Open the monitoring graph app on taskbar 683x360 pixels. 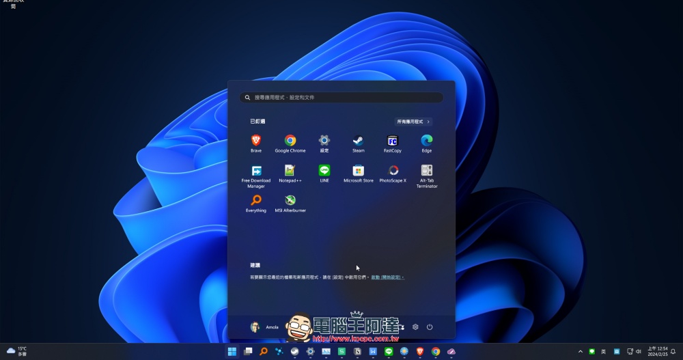pyautogui.click(x=326, y=351)
